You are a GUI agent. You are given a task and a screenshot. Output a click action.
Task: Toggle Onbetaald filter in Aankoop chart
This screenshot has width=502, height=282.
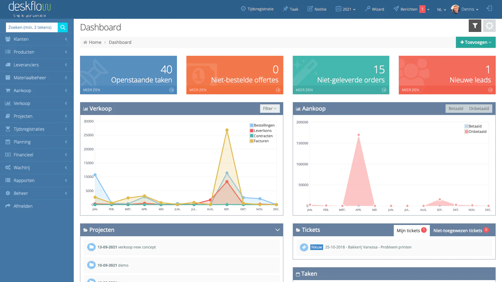[x=479, y=108]
